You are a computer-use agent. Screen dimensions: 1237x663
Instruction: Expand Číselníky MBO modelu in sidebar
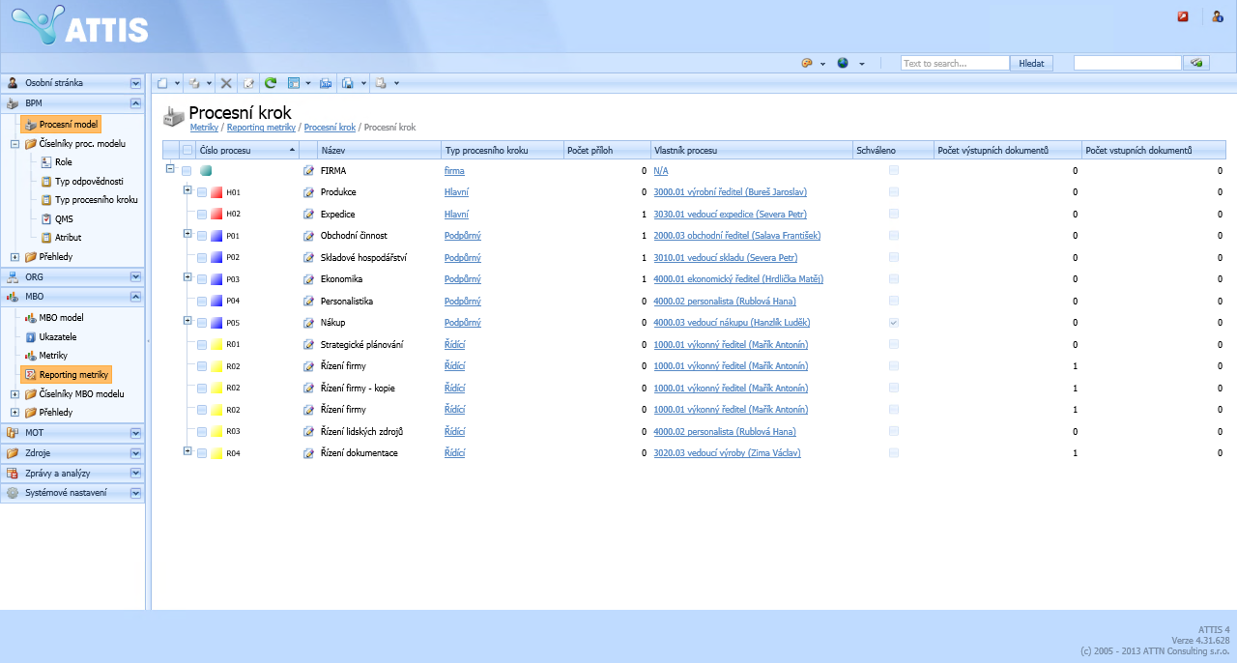pyautogui.click(x=14, y=394)
